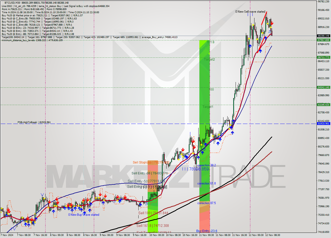This screenshot has height=238, width=331.
Task: Click the '0 New Sell wave started' label
Action: pyautogui.click(x=250, y=12)
